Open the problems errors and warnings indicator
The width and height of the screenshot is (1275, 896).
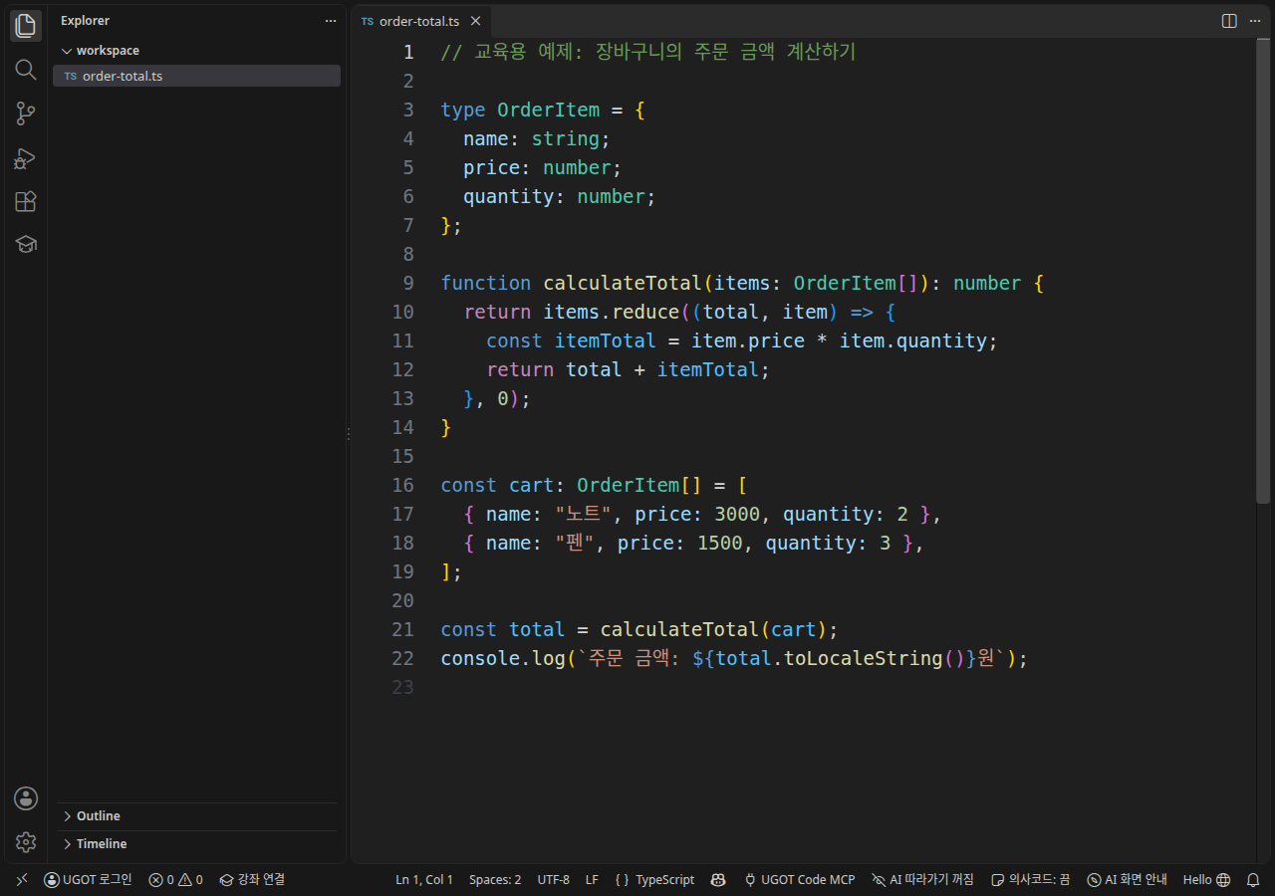tap(175, 880)
